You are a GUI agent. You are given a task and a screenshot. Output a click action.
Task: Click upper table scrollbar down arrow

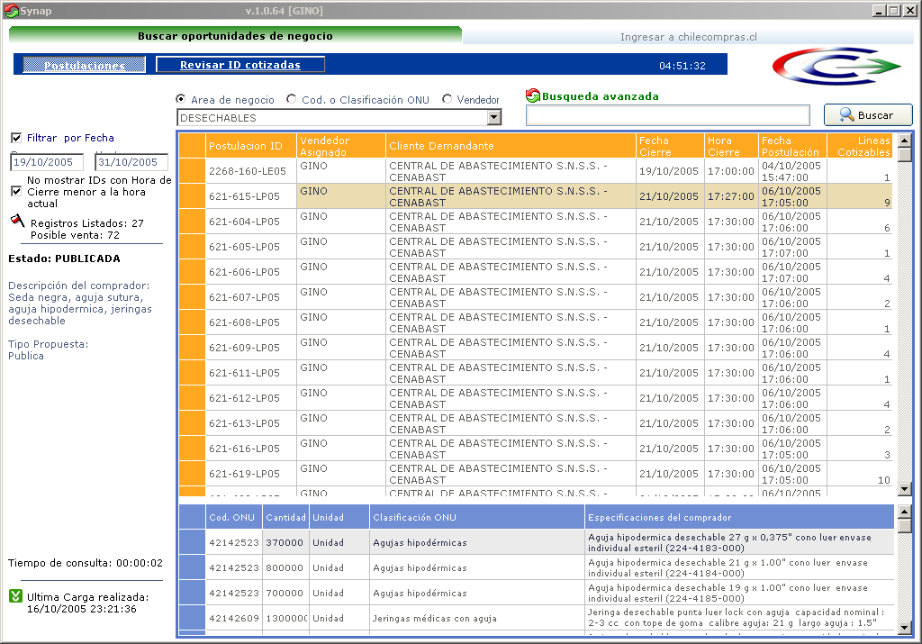click(905, 488)
